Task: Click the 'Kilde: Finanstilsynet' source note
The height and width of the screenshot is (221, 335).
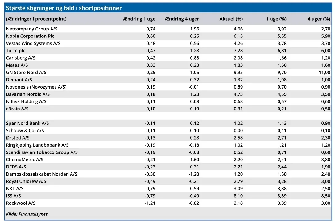Action: pyautogui.click(x=27, y=214)
